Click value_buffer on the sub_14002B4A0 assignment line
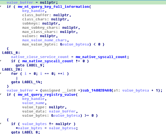 [x=20, y=90]
